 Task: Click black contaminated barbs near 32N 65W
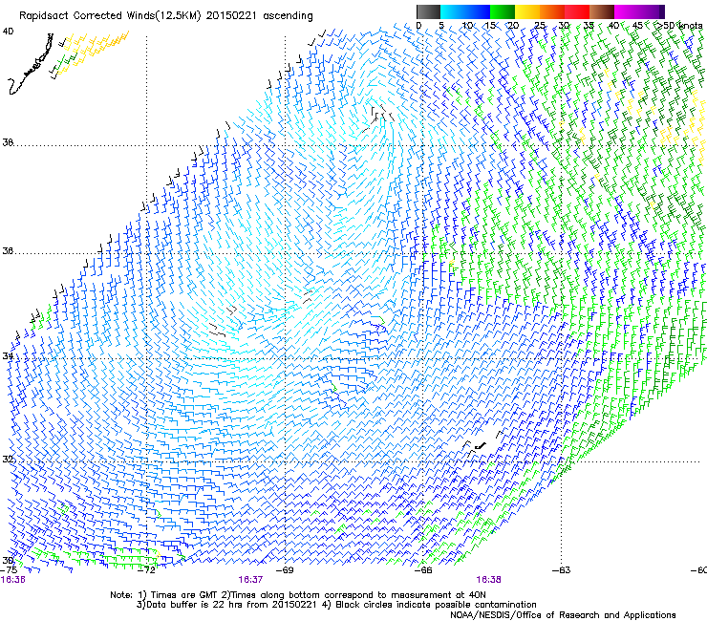pyautogui.click(x=482, y=444)
